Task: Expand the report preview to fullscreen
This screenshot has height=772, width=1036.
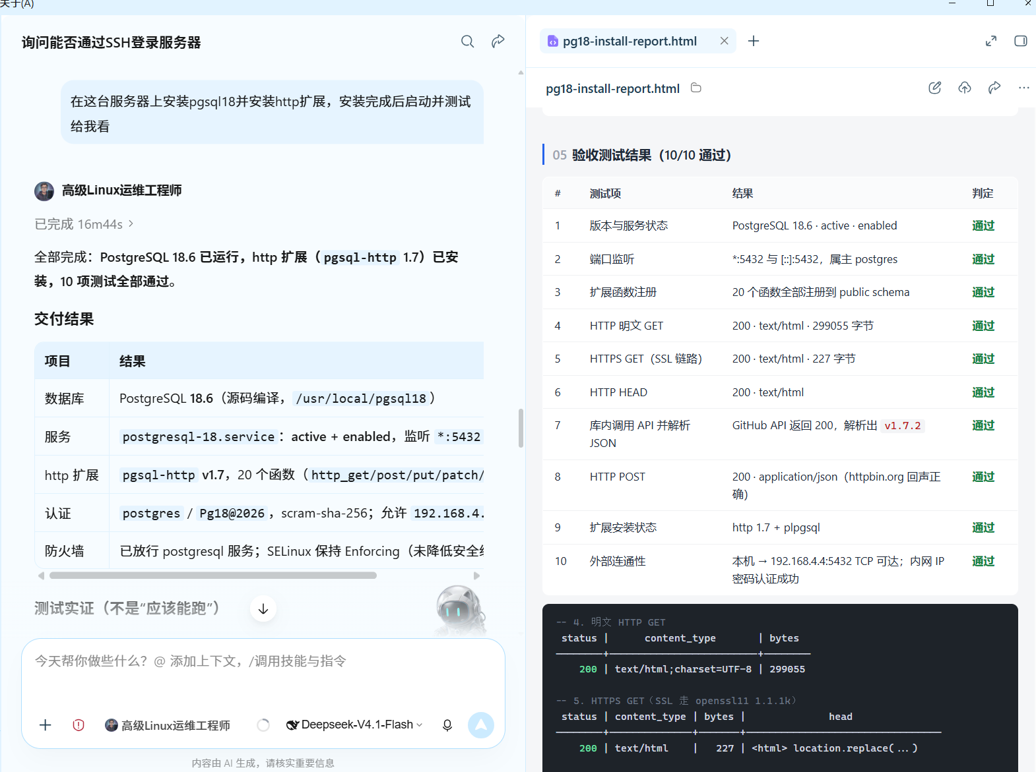Action: pyautogui.click(x=990, y=41)
